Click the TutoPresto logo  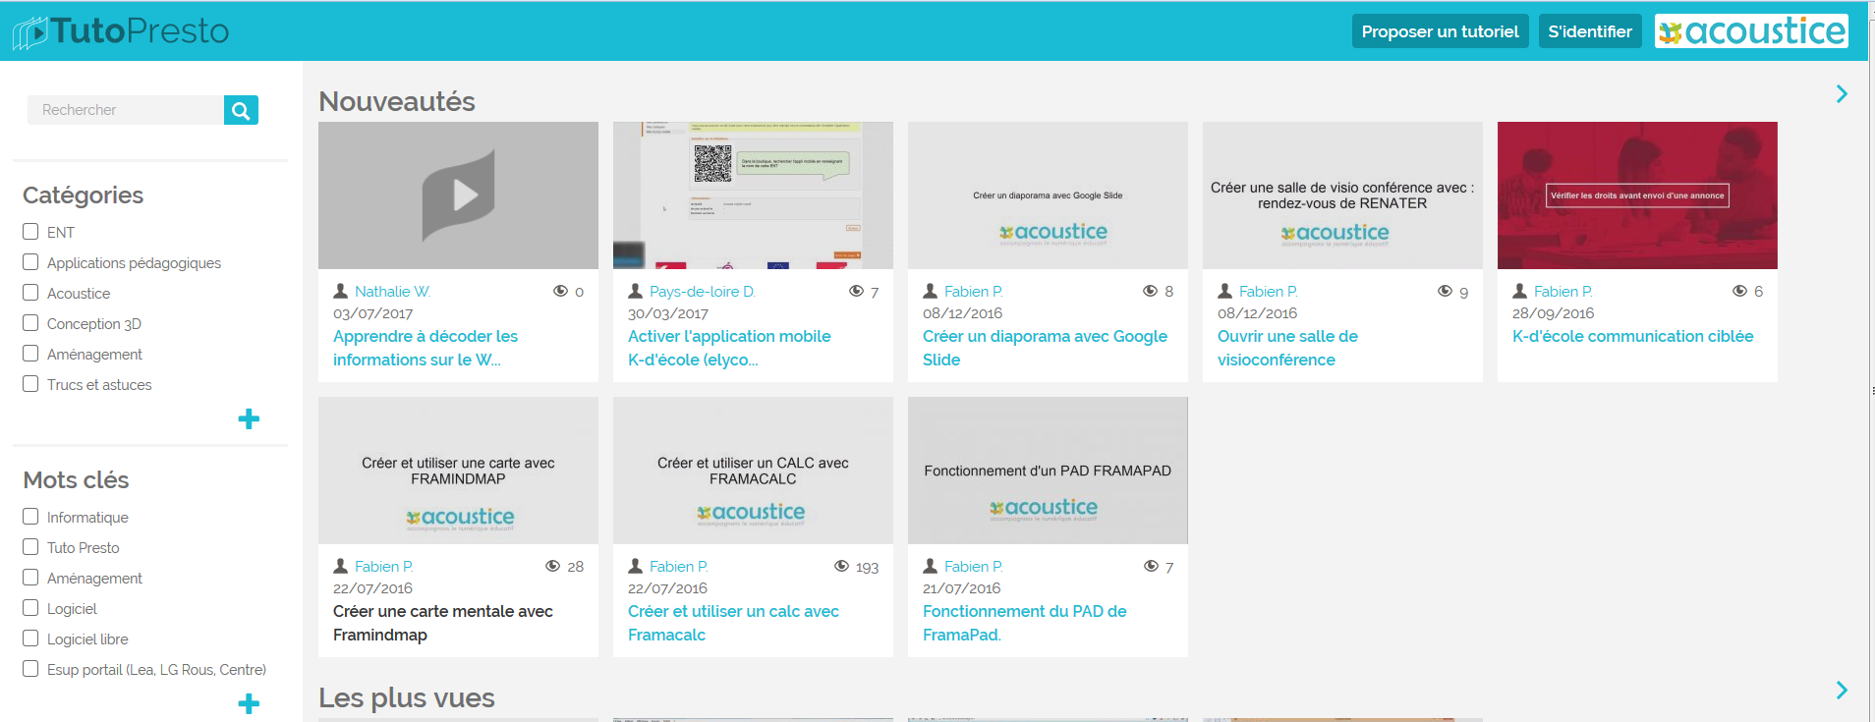point(121,31)
